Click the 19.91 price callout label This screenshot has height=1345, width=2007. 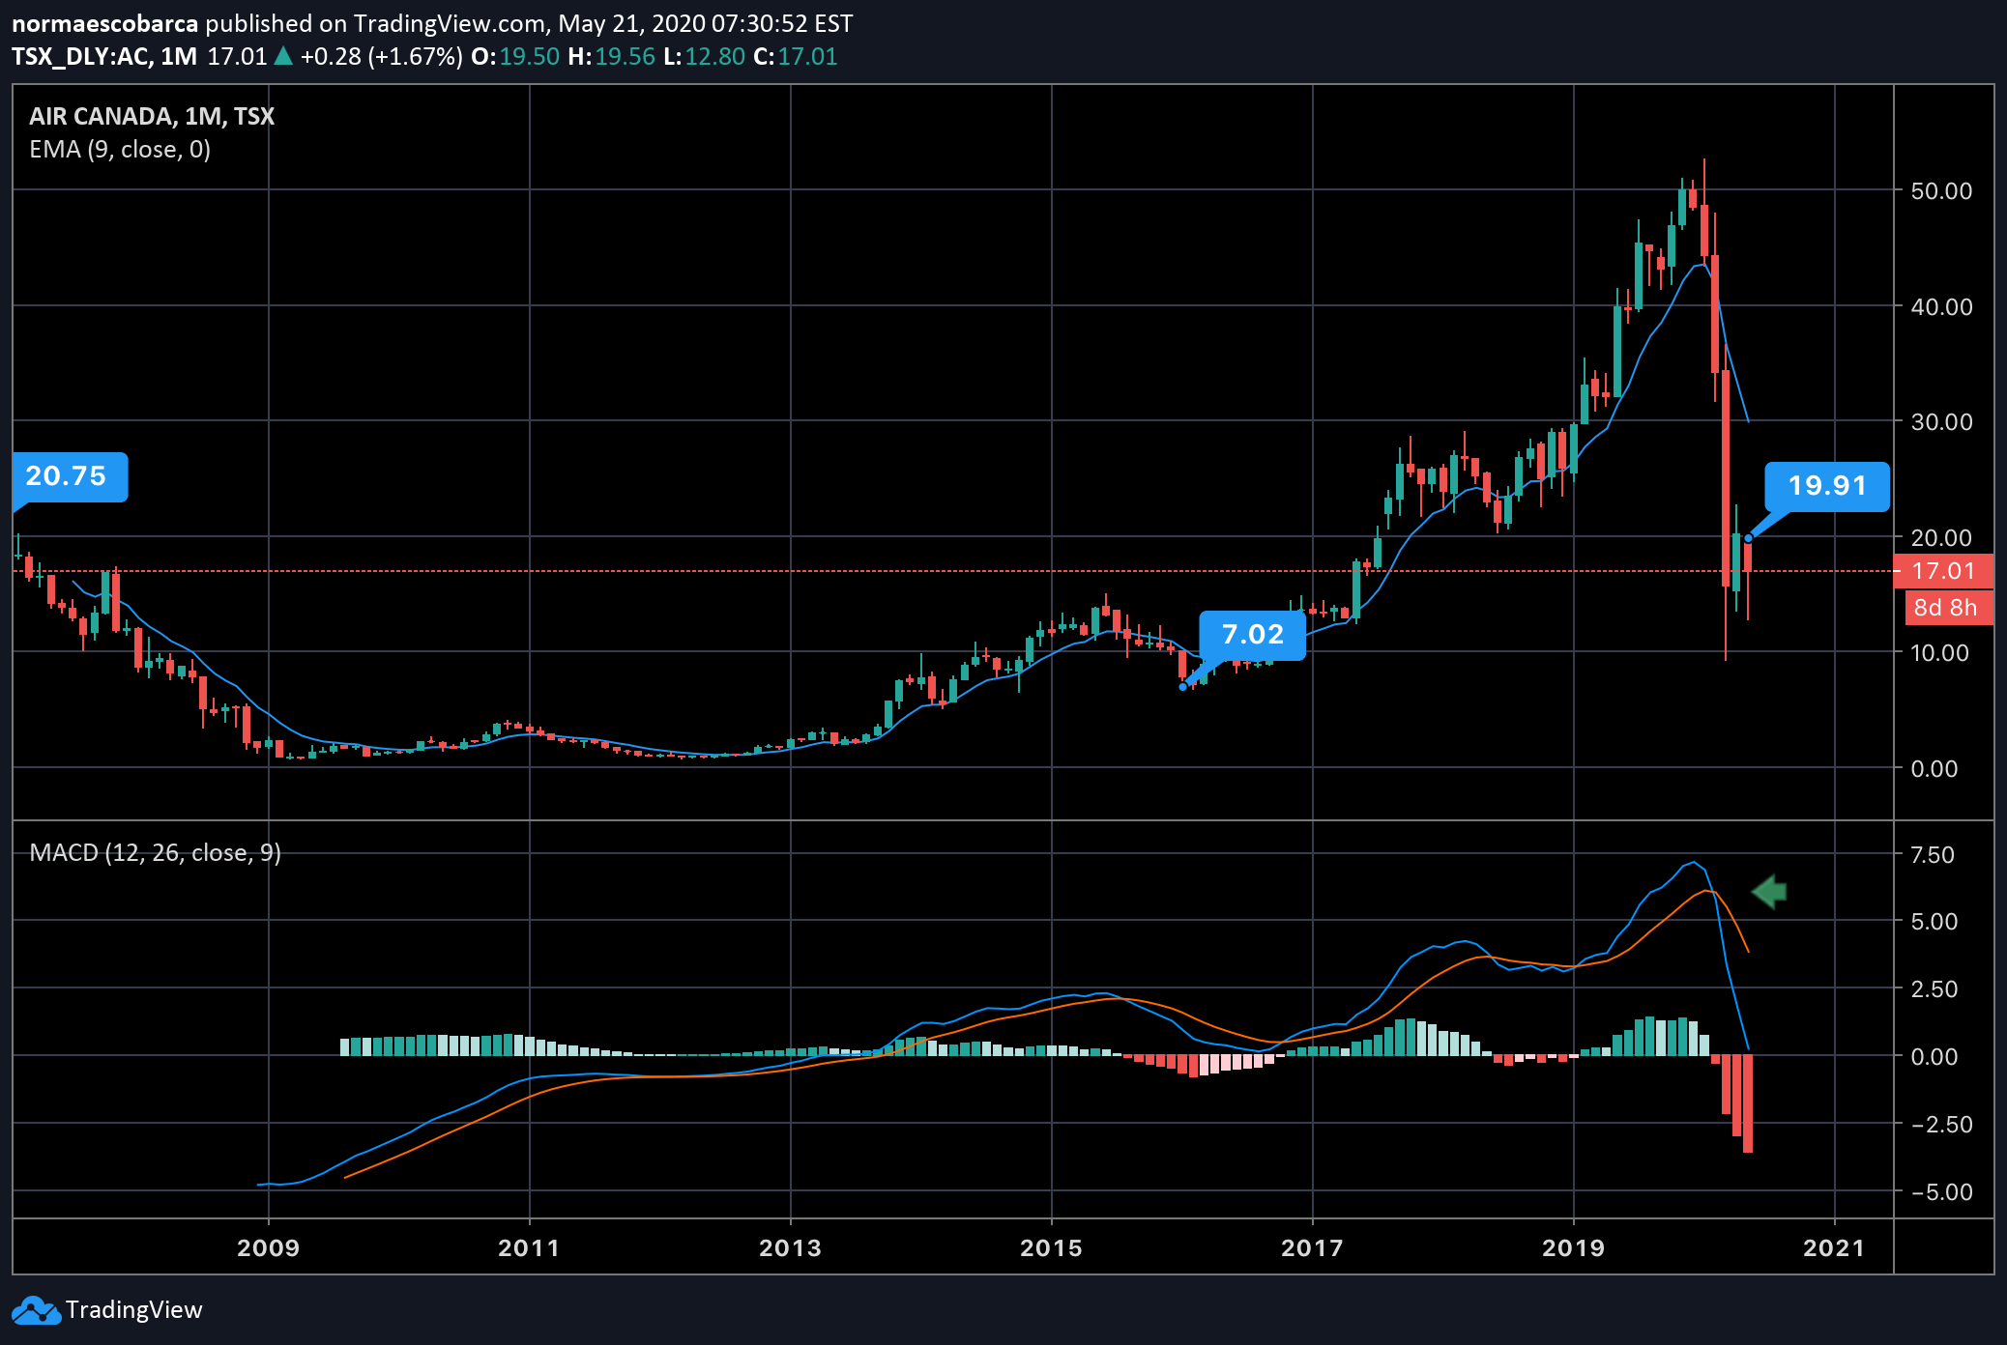1825,486
